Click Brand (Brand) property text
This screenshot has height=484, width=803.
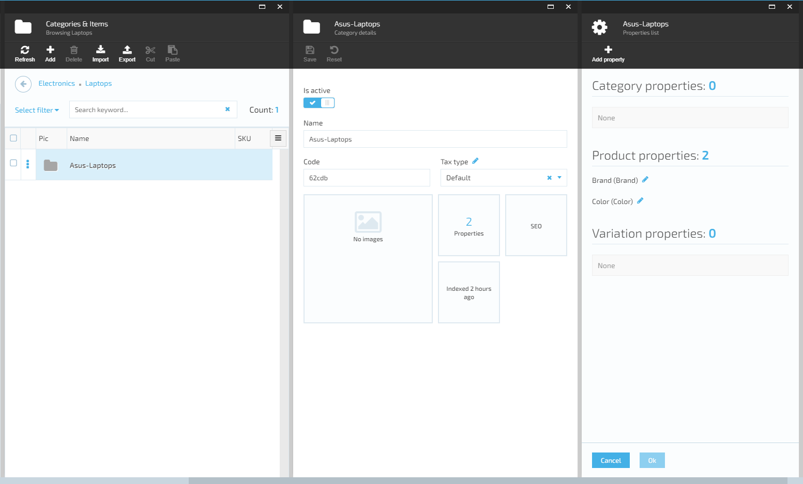click(x=615, y=180)
